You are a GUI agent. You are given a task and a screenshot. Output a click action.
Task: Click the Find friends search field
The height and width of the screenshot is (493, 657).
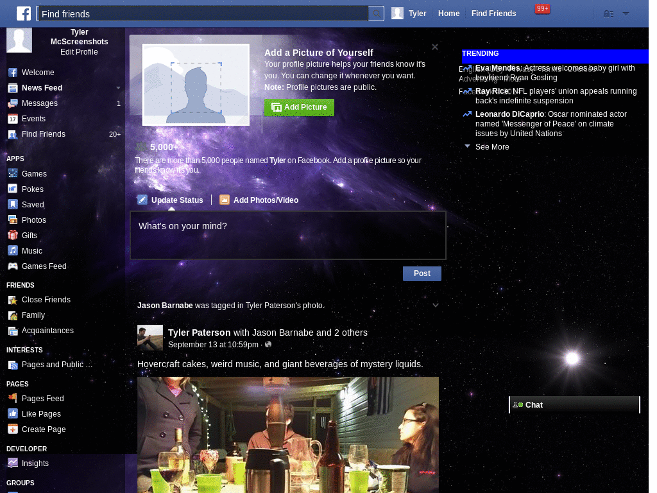pos(203,13)
